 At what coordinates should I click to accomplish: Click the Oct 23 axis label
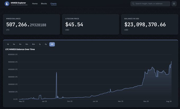[70, 101]
